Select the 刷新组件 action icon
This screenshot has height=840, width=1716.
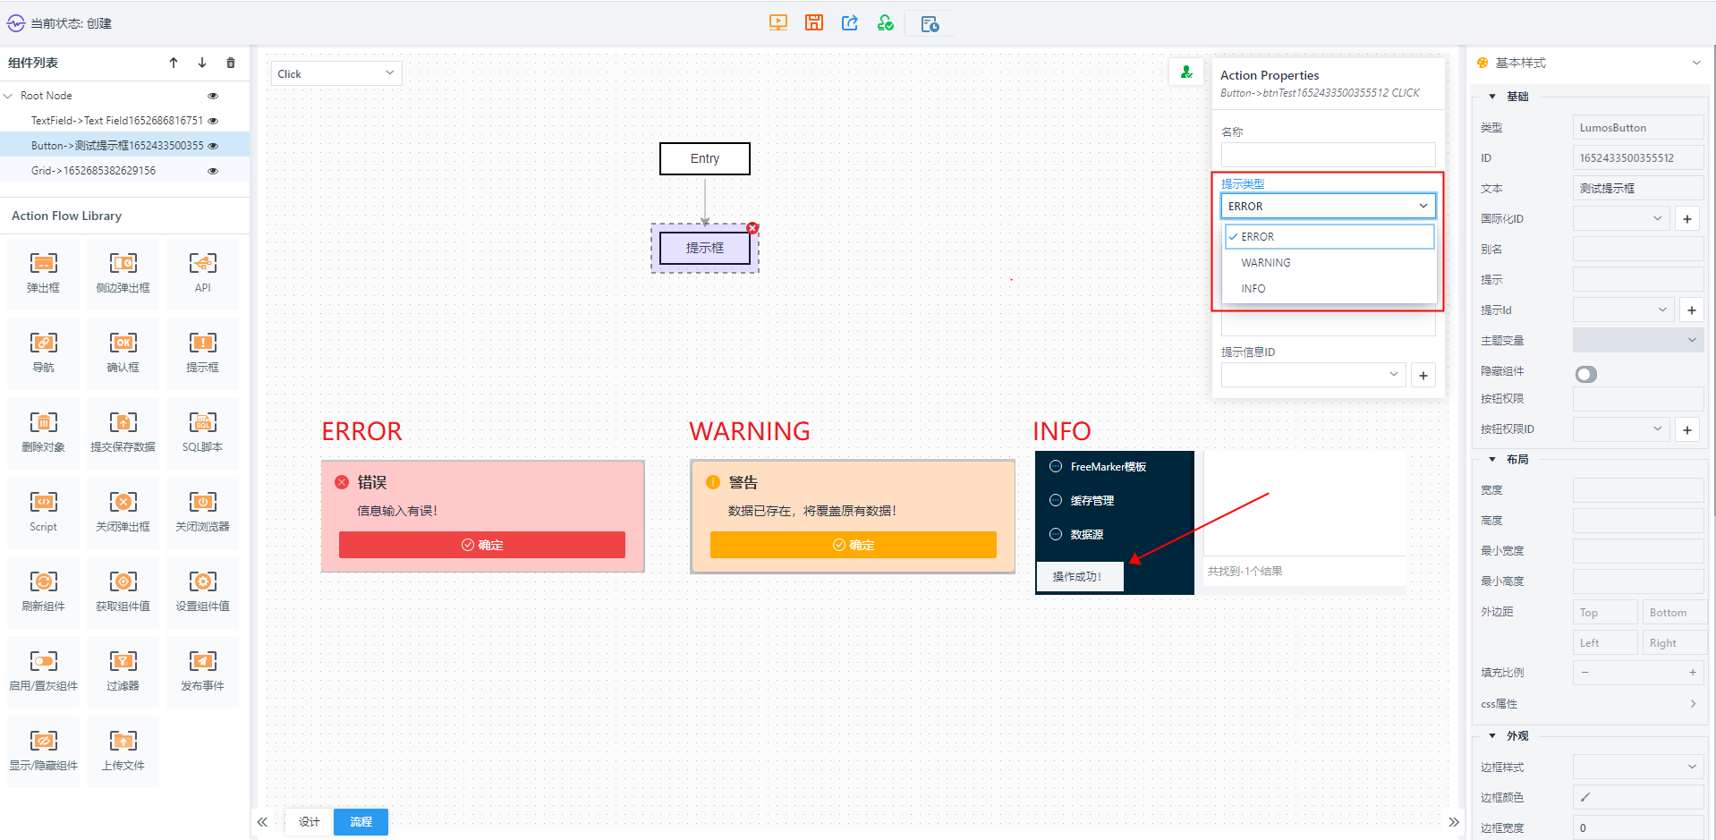[43, 581]
